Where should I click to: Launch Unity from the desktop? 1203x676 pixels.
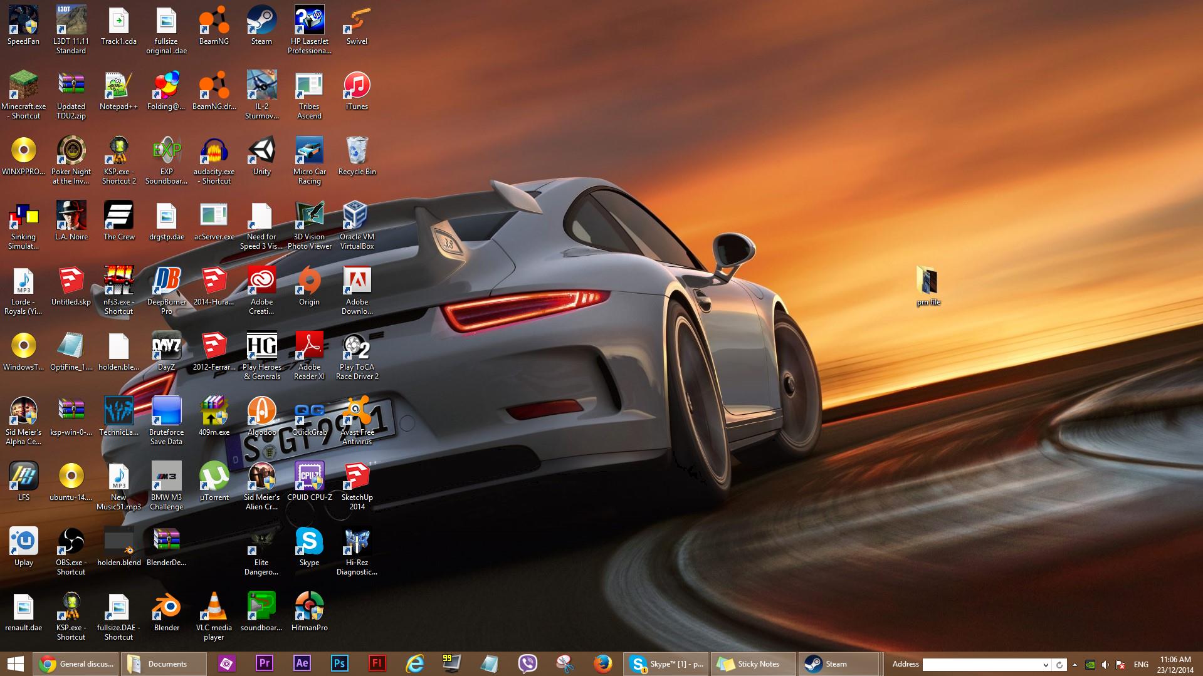pyautogui.click(x=261, y=156)
